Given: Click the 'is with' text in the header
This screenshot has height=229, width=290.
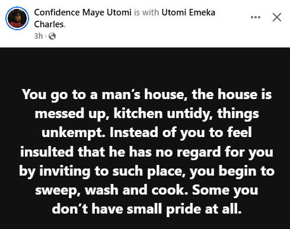Looking at the screenshot, I should click(146, 12).
